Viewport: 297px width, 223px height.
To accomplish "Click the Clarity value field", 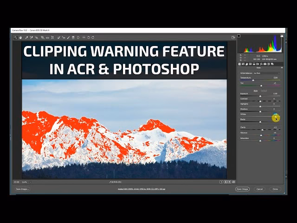I will click(x=276, y=127).
